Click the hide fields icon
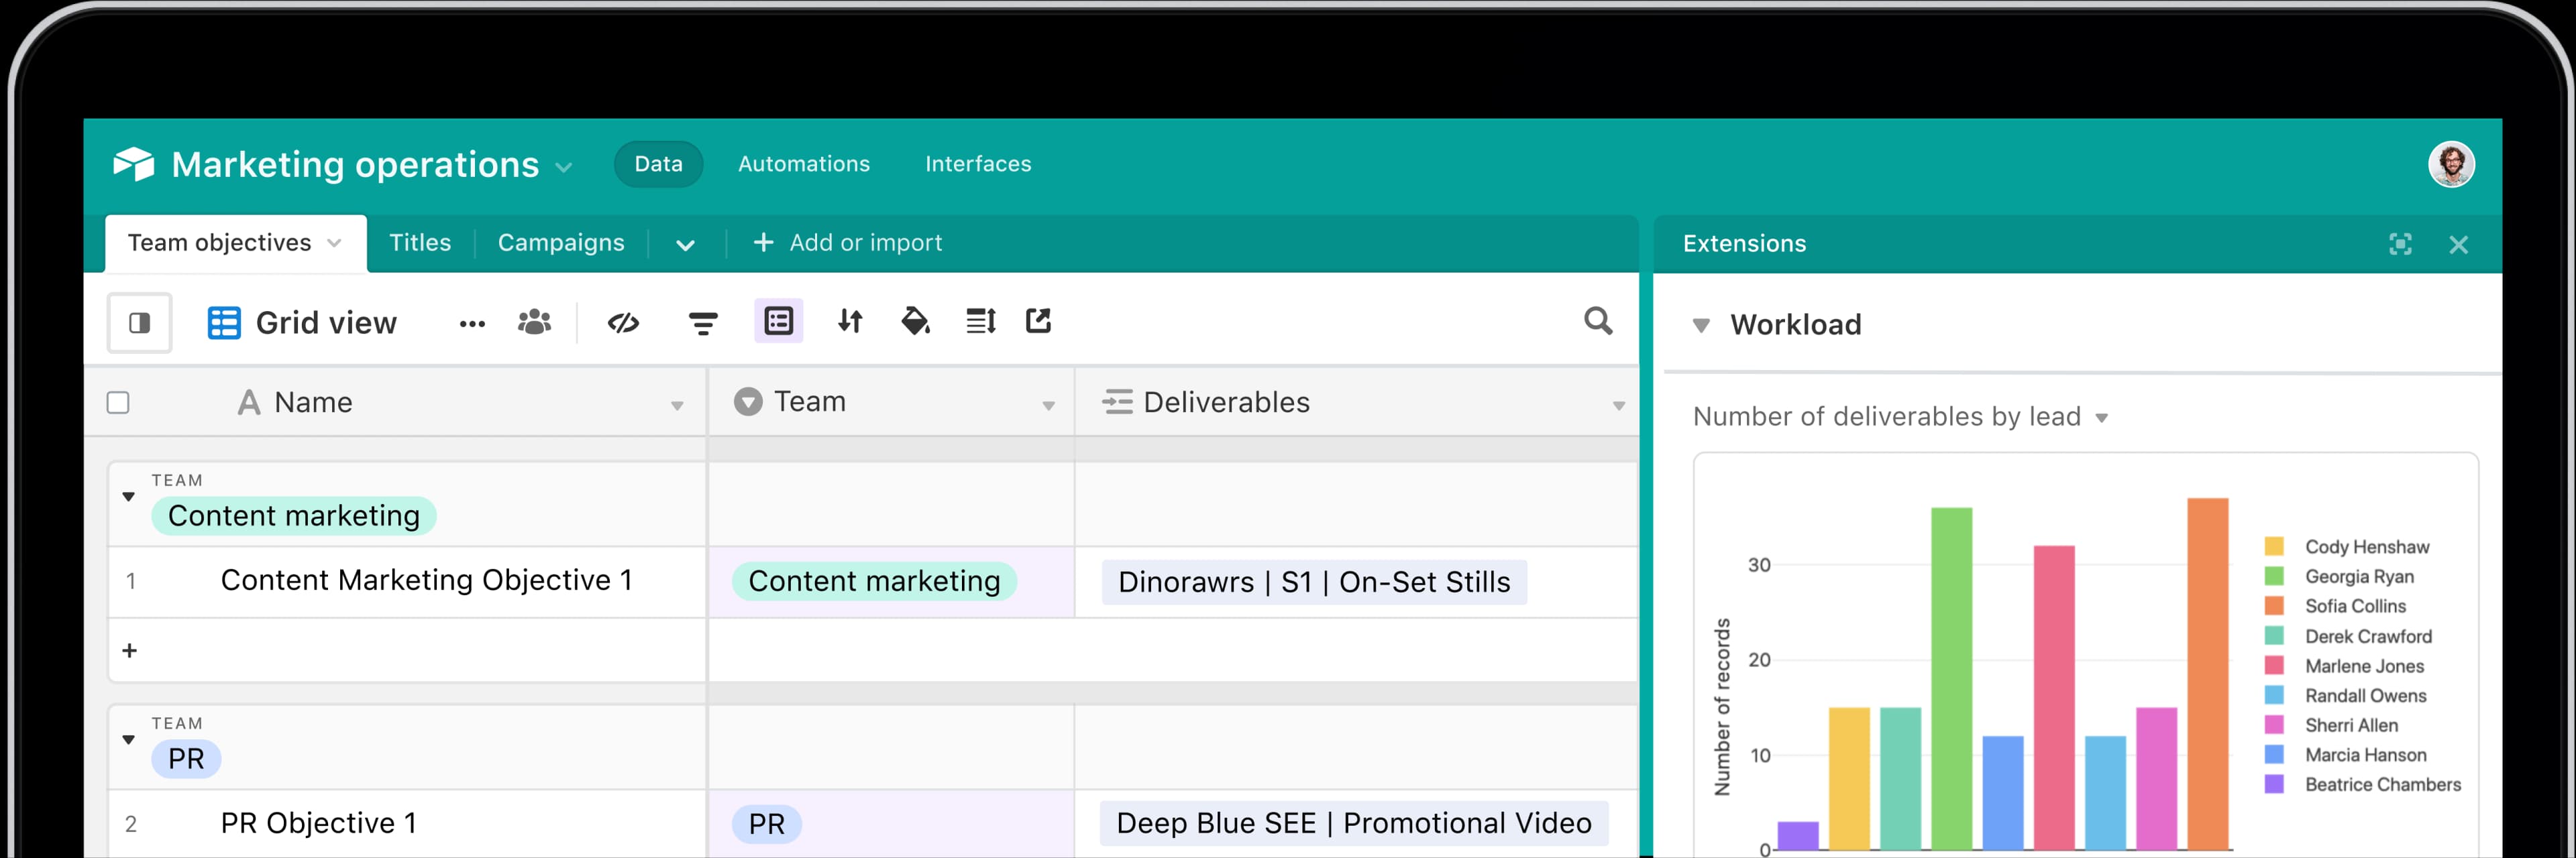The image size is (2576, 858). click(x=623, y=322)
